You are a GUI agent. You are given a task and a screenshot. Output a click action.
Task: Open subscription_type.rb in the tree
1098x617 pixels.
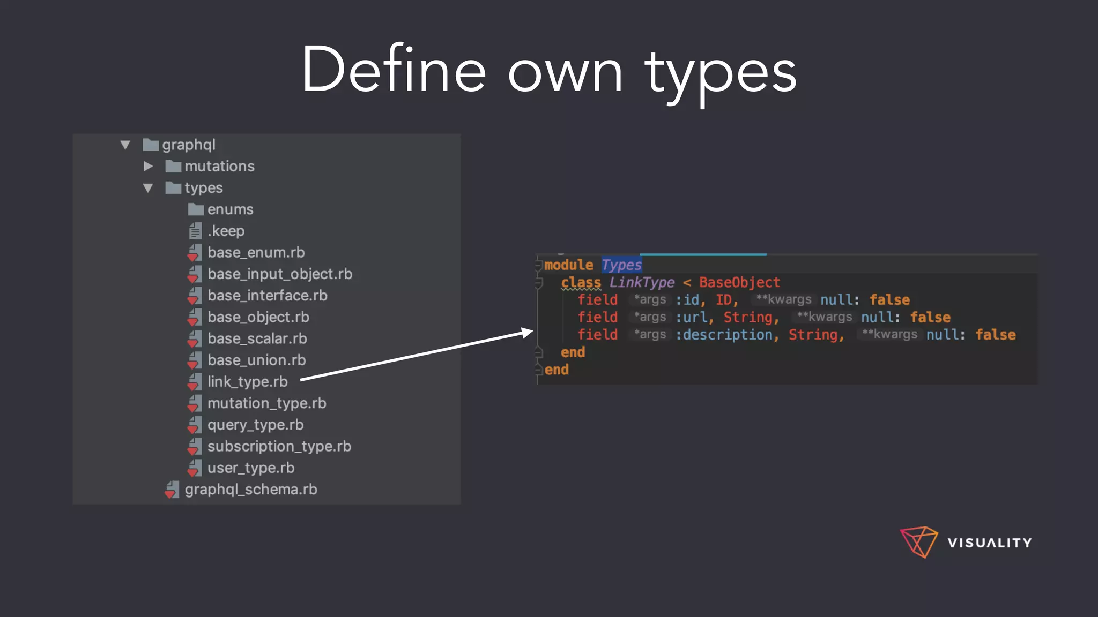point(279,446)
